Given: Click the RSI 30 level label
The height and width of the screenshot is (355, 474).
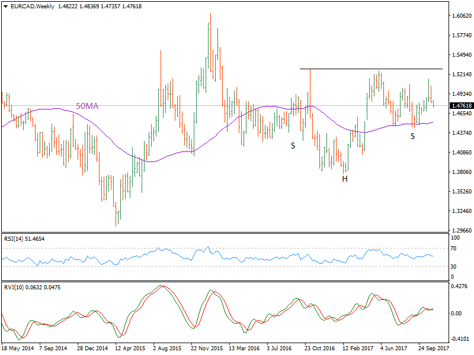Looking at the screenshot, I should point(454,266).
